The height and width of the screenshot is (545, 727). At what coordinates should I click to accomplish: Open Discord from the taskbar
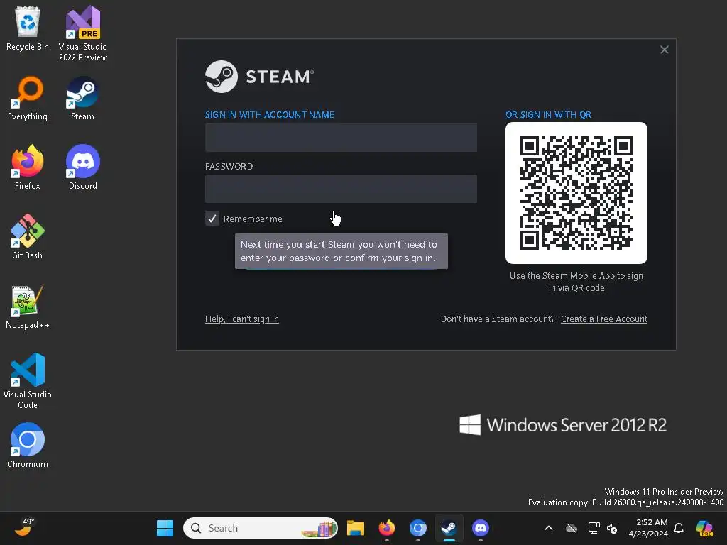481,528
